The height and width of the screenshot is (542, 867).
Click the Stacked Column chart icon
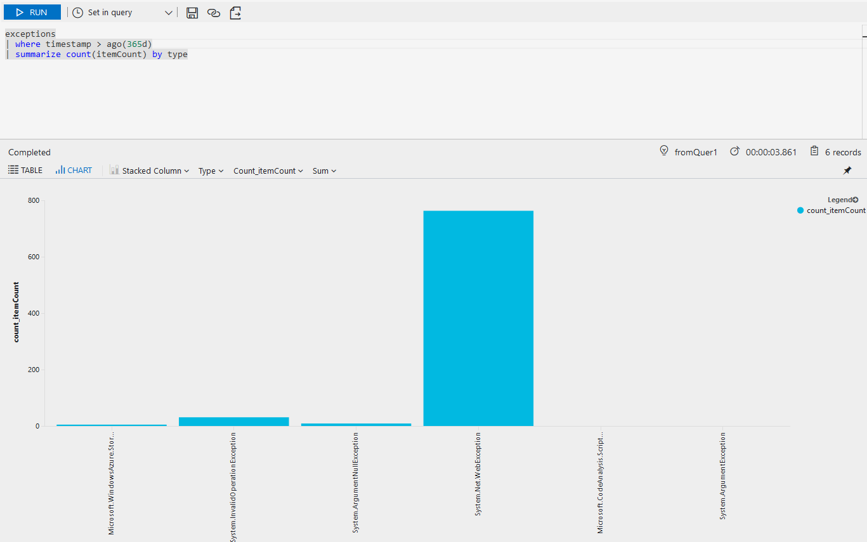114,170
